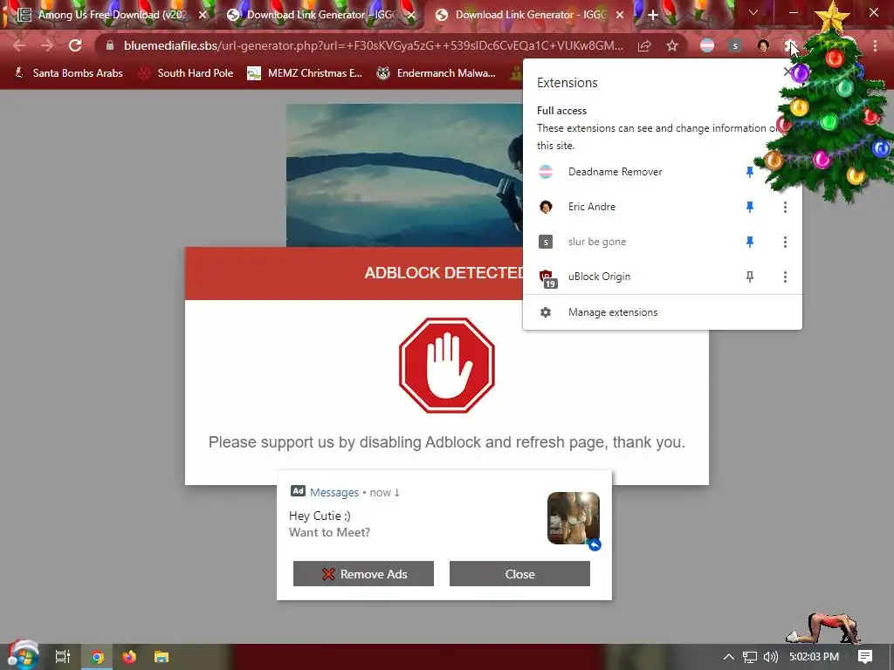Unpin Deadname Remover from the toolbar
Screen dimensions: 894x670
pos(750,172)
